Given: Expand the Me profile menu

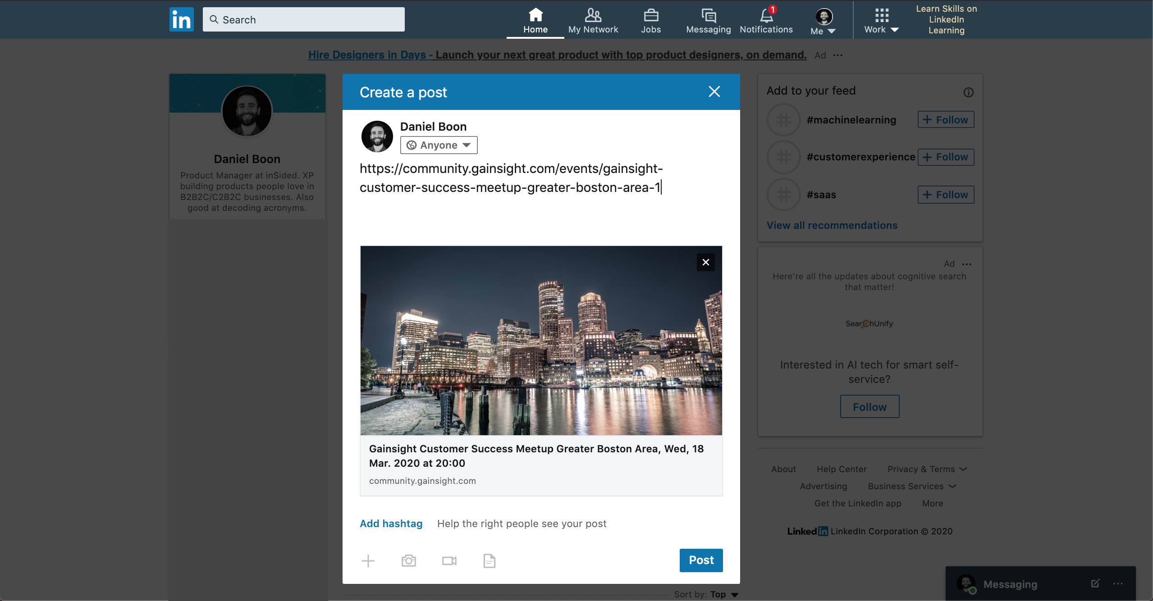Looking at the screenshot, I should pos(824,22).
